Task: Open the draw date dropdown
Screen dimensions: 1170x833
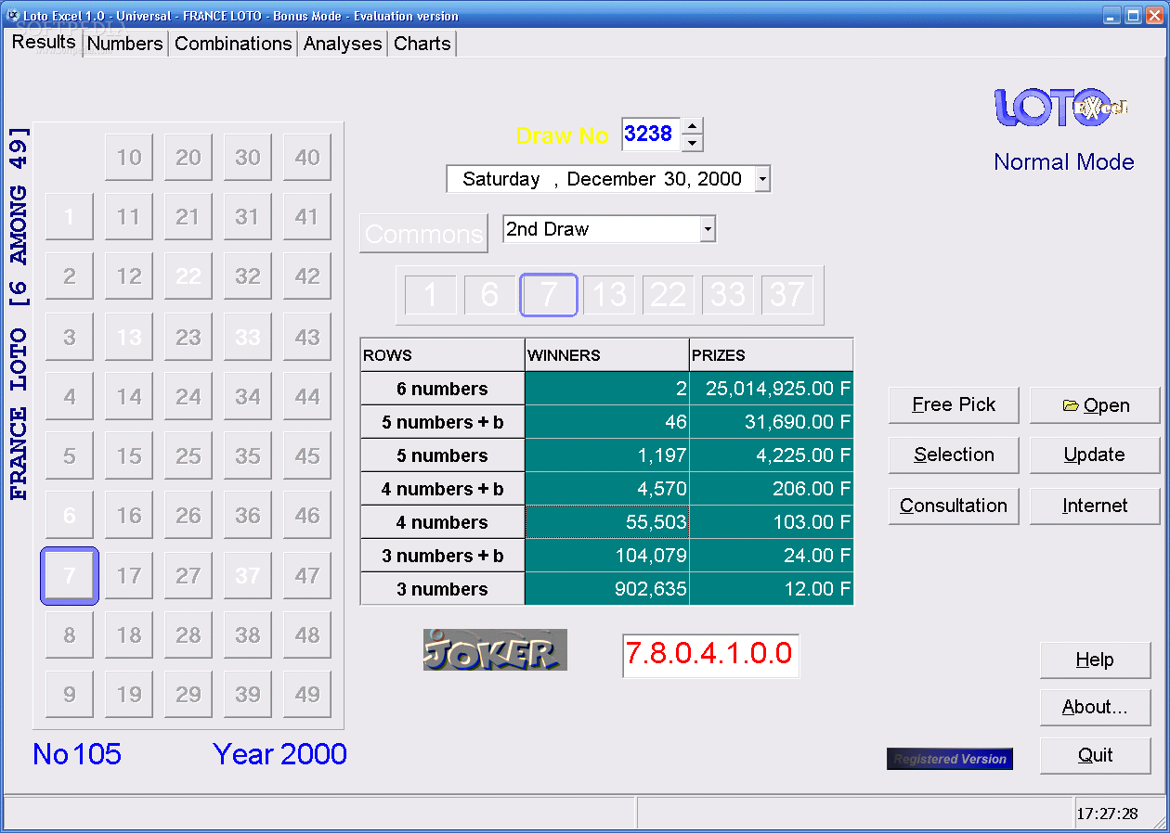Action: pos(762,179)
